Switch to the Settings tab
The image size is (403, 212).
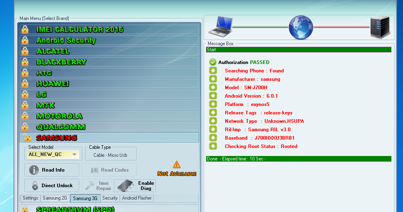30,198
